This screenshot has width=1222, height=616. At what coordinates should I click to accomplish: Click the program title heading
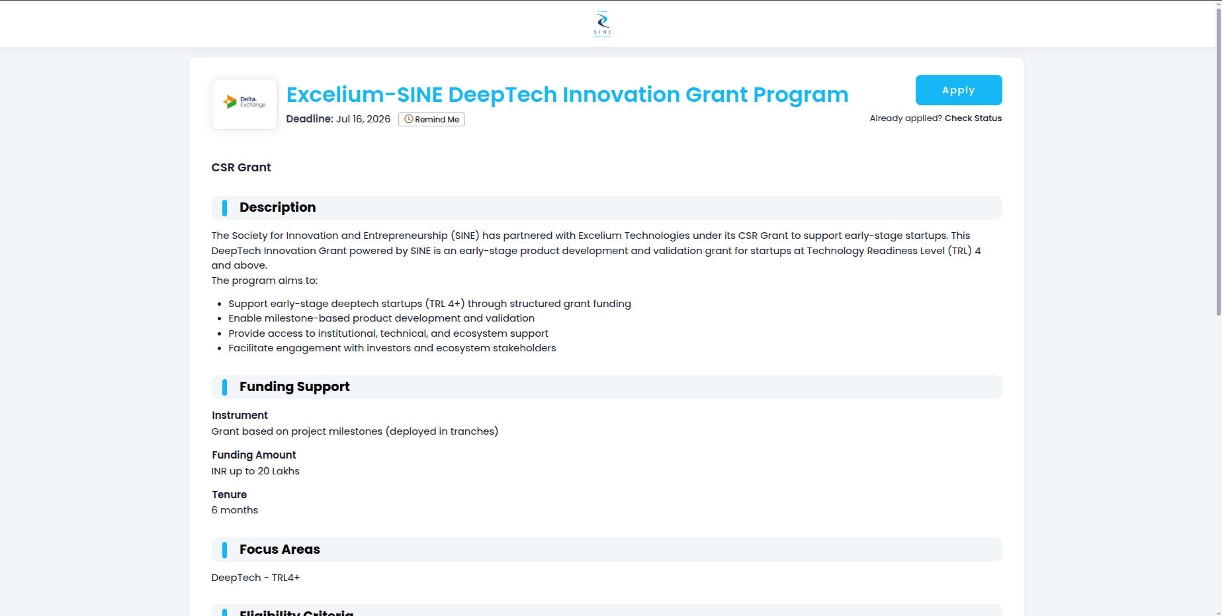[x=567, y=95]
